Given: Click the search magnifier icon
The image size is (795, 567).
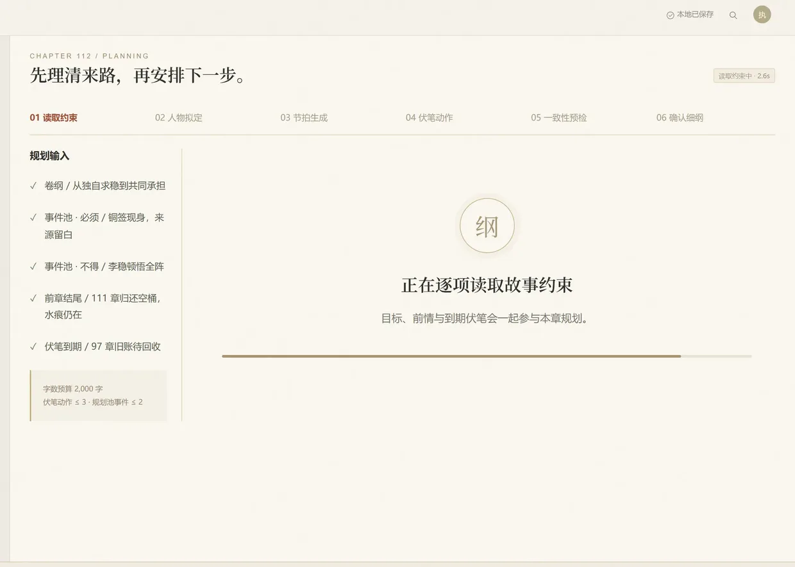Looking at the screenshot, I should [733, 15].
